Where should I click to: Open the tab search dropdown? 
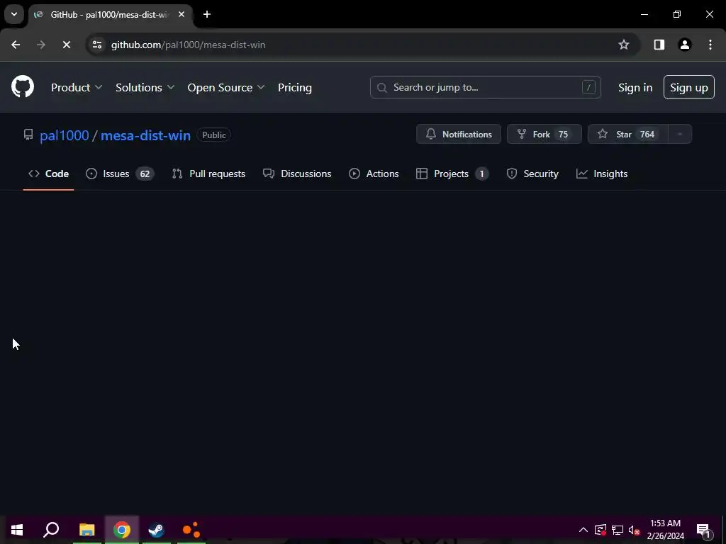click(x=14, y=14)
